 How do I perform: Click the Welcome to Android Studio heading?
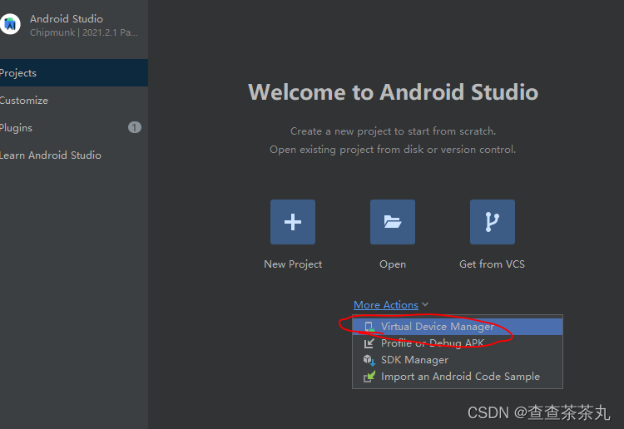(x=394, y=91)
